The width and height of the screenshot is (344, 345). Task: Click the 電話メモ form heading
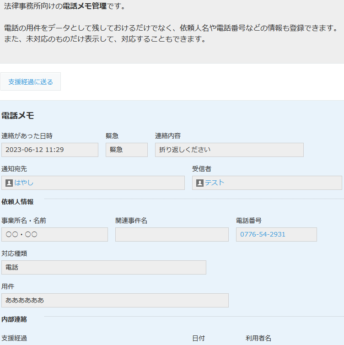click(x=18, y=116)
